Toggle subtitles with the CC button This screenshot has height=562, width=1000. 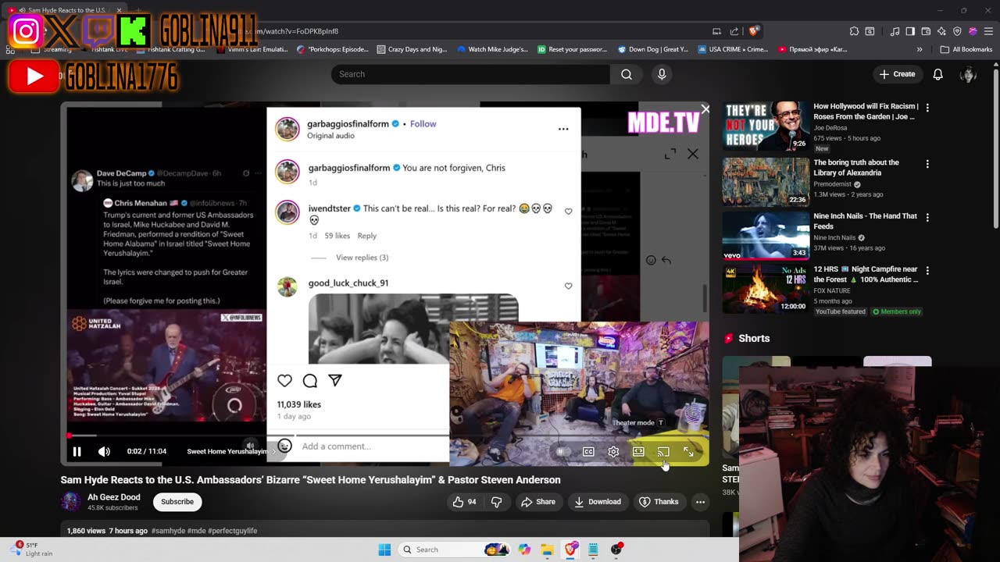coord(588,451)
